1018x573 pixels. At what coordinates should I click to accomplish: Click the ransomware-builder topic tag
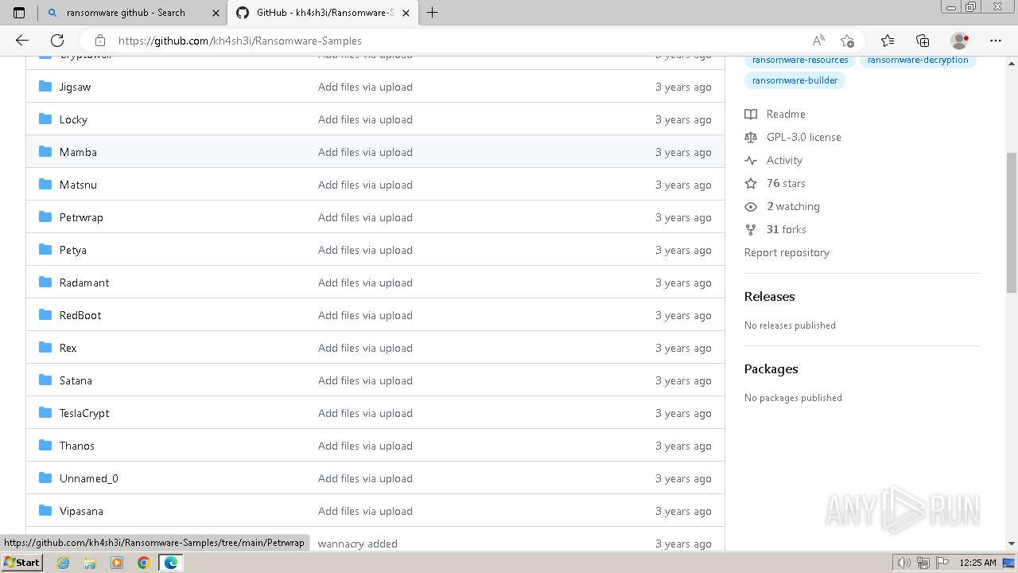[x=795, y=80]
